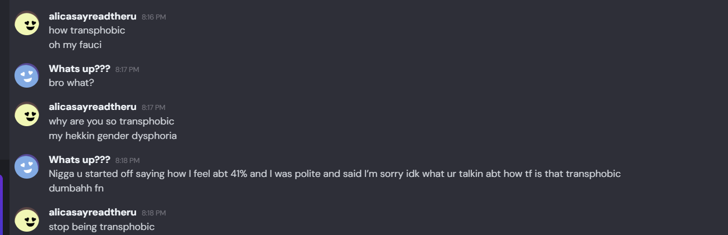
Task: Select the "stop being transphobic" message
Action: tap(102, 227)
